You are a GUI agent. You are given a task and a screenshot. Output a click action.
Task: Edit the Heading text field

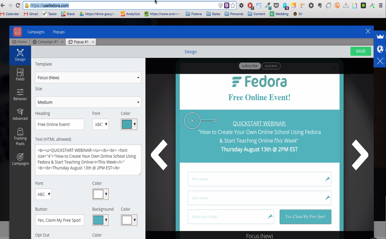pos(59,125)
